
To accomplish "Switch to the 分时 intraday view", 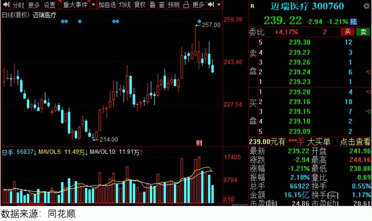I will coord(18,5).
